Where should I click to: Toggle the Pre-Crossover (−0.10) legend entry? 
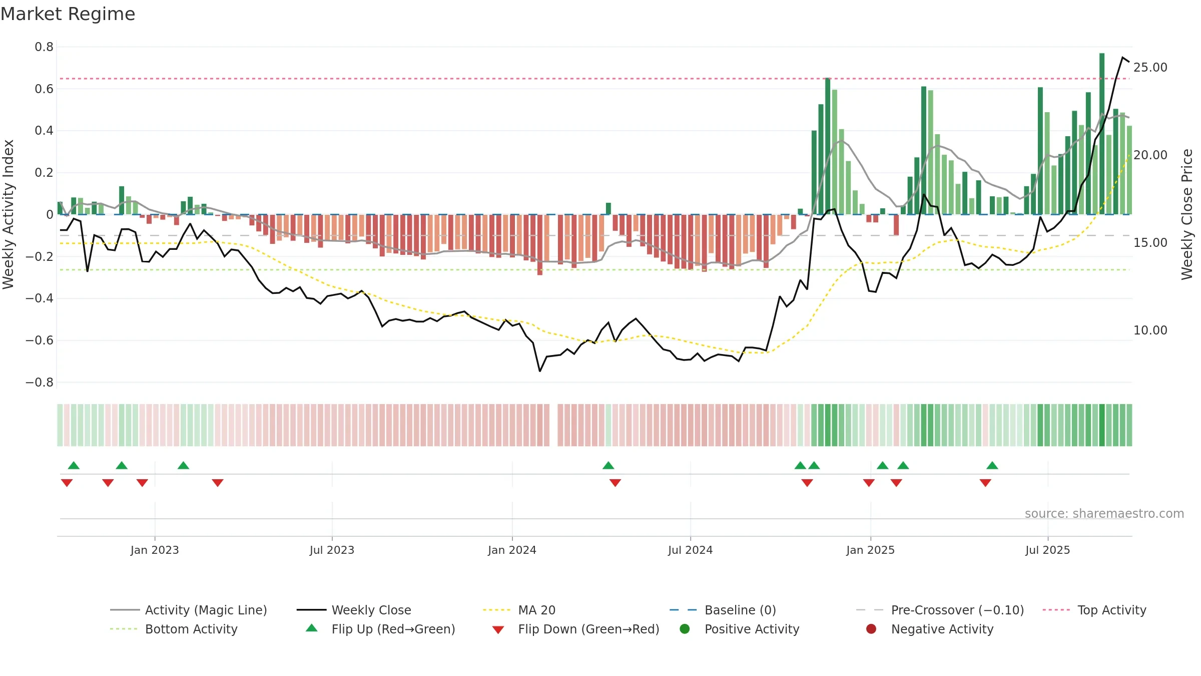(940, 610)
